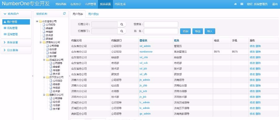
Task: Open the sd_zhb login name link
Action: [x=143, y=57]
